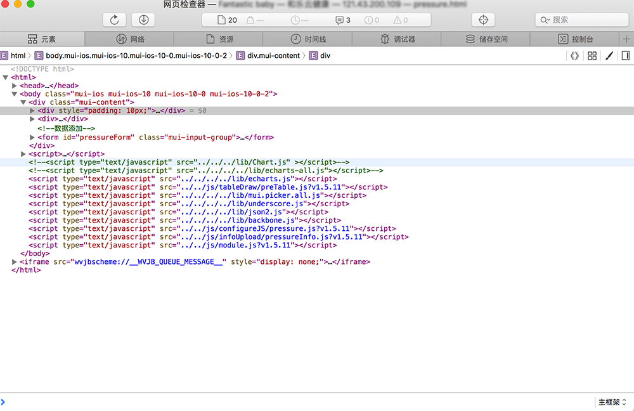634x411 pixels.
Task: Switch to the 元素 tab
Action: click(x=42, y=39)
